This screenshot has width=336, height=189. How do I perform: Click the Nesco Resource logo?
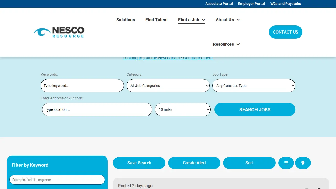(59, 32)
